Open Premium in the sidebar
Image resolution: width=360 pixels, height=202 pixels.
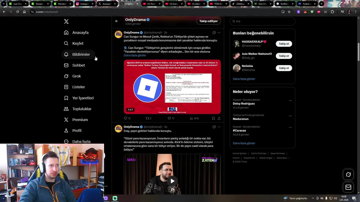pyautogui.click(x=76, y=120)
